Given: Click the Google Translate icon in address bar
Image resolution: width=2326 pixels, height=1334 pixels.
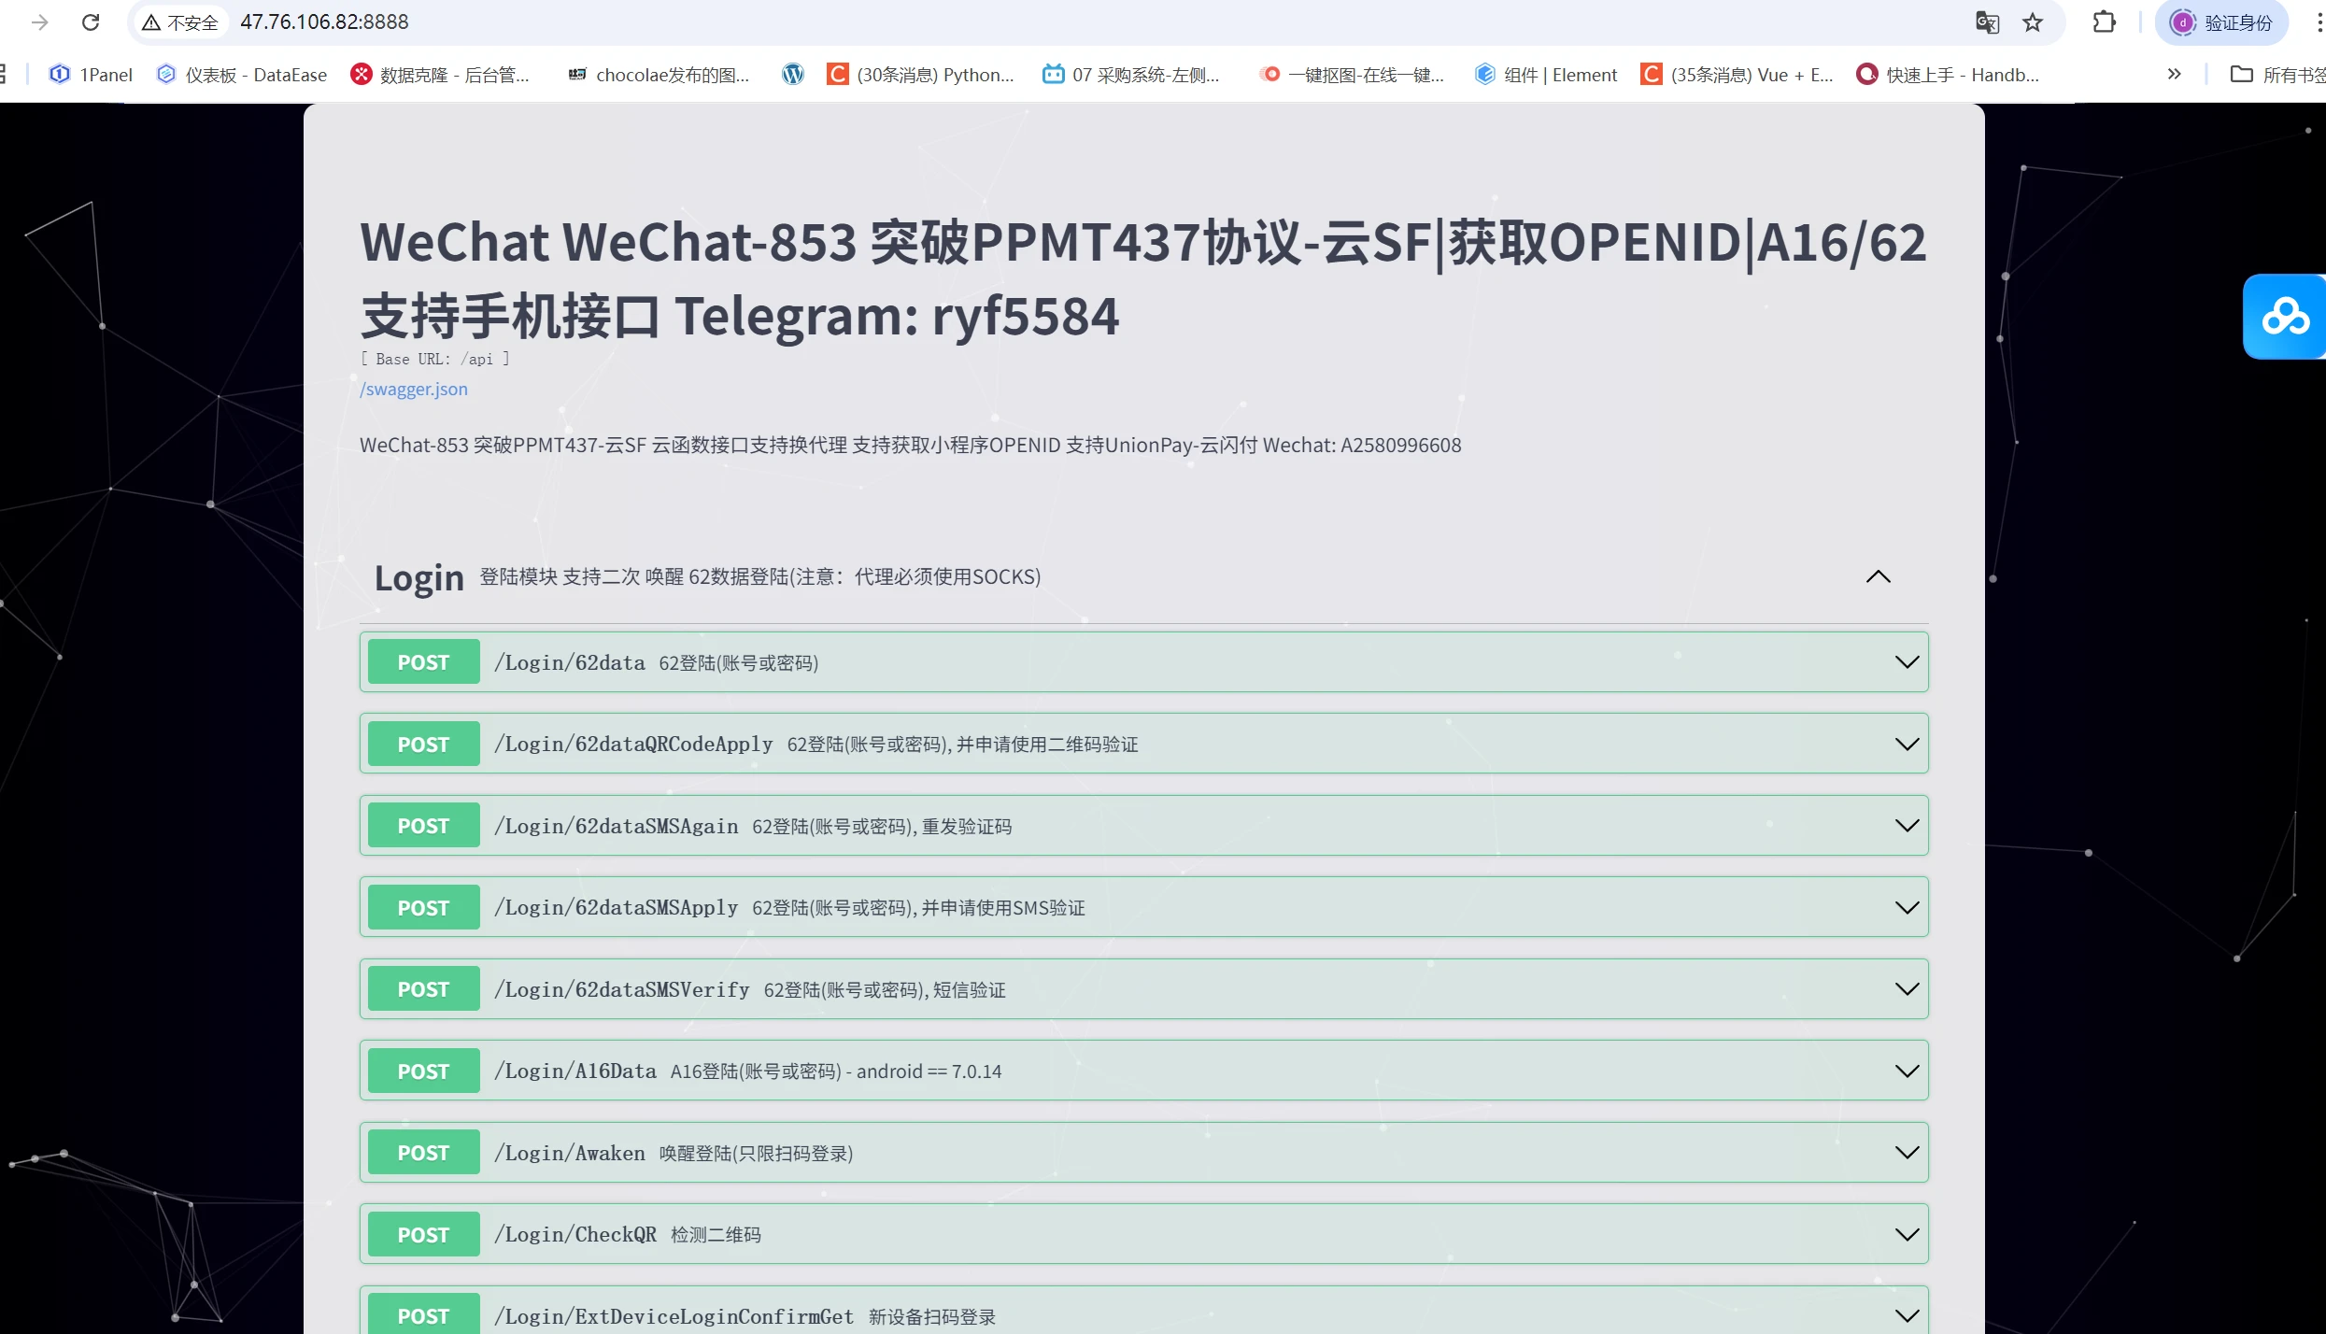Looking at the screenshot, I should 1986,21.
